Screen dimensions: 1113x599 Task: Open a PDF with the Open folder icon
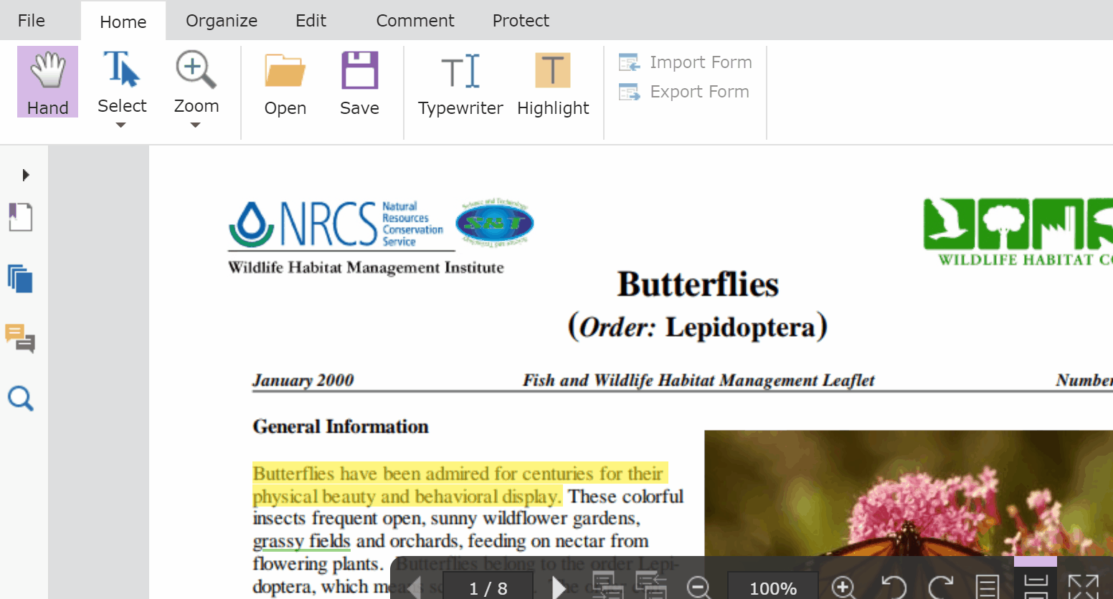pyautogui.click(x=285, y=70)
